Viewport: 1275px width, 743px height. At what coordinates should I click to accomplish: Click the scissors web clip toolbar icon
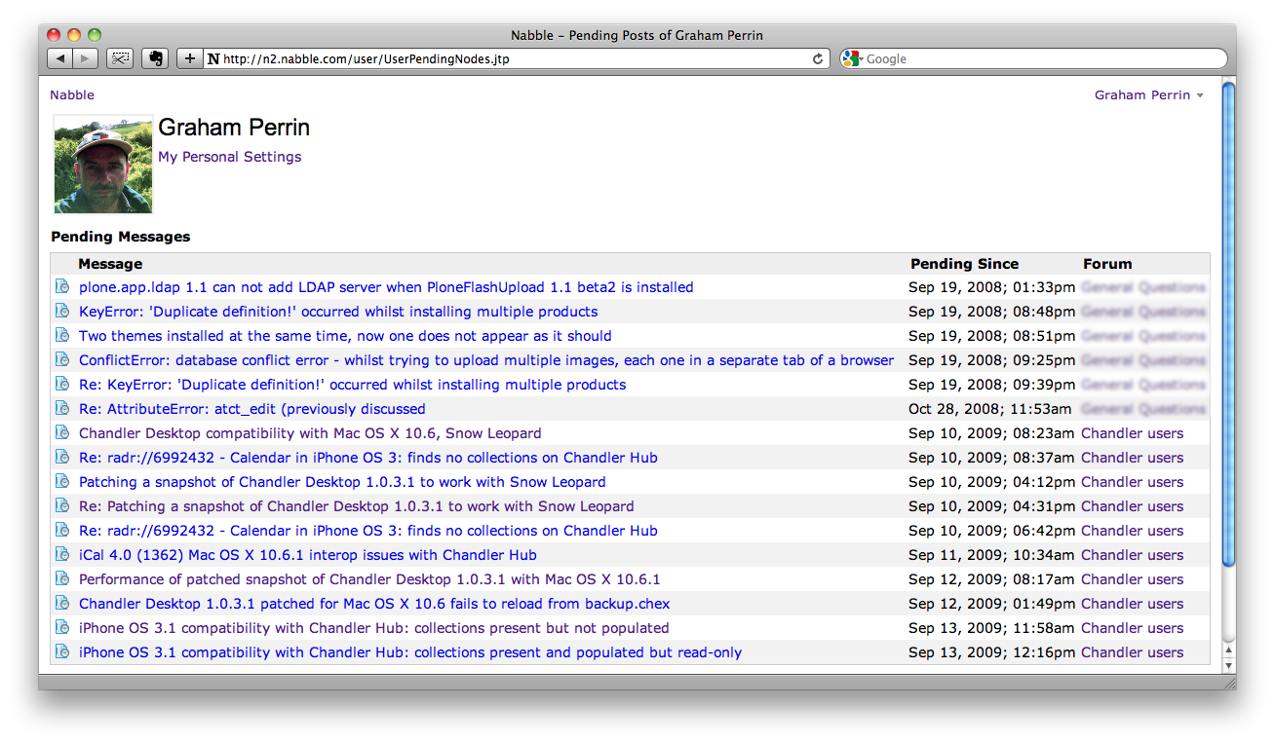[x=120, y=58]
